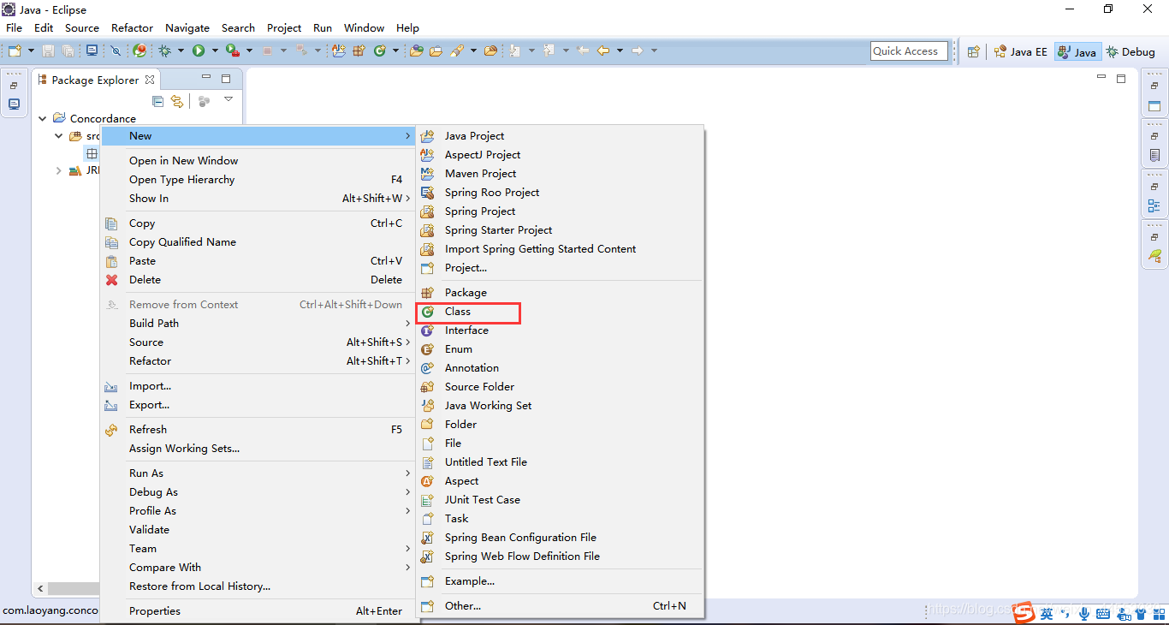Open the Window menu

tap(364, 27)
